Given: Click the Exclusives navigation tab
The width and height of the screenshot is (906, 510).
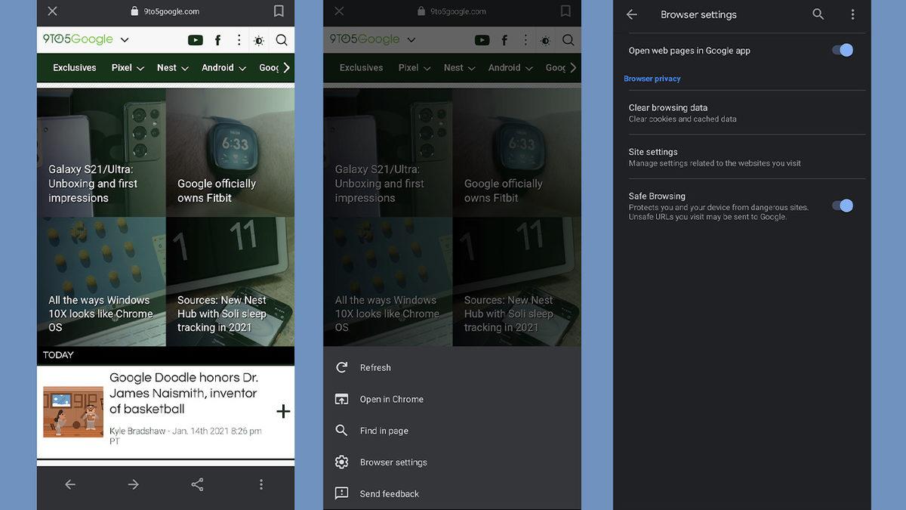Looking at the screenshot, I should 74,67.
